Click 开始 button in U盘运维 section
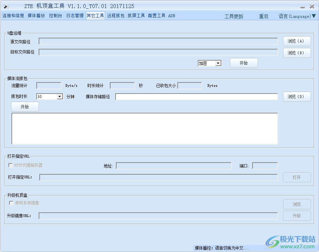 [x=244, y=63]
